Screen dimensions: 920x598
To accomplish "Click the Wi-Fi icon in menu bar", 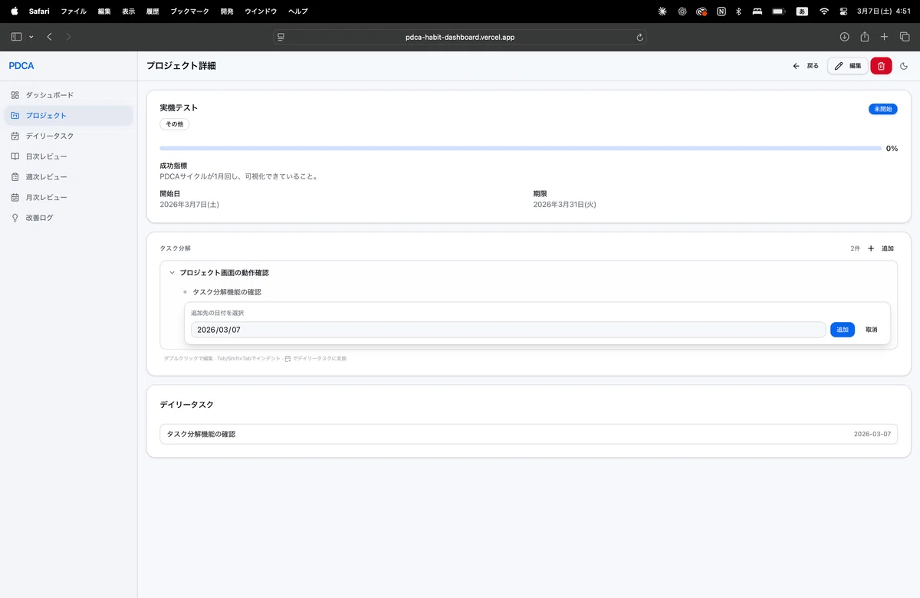I will coord(824,11).
